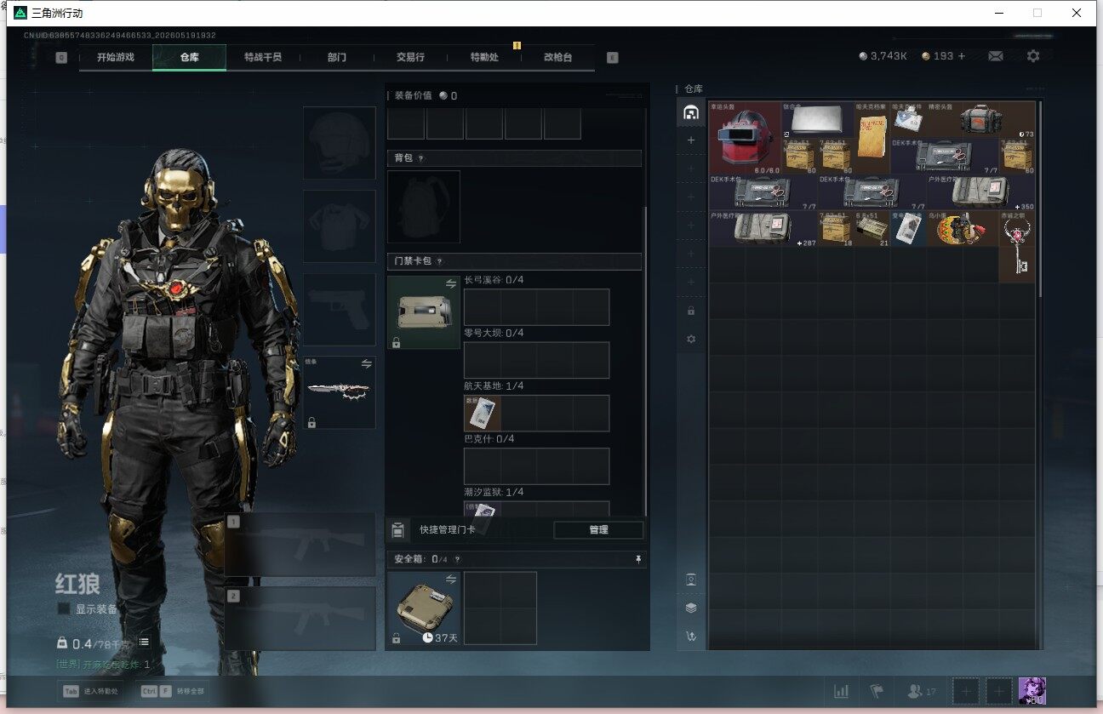Switch to the 改枪台 tab
Image resolution: width=1103 pixels, height=714 pixels.
(558, 57)
